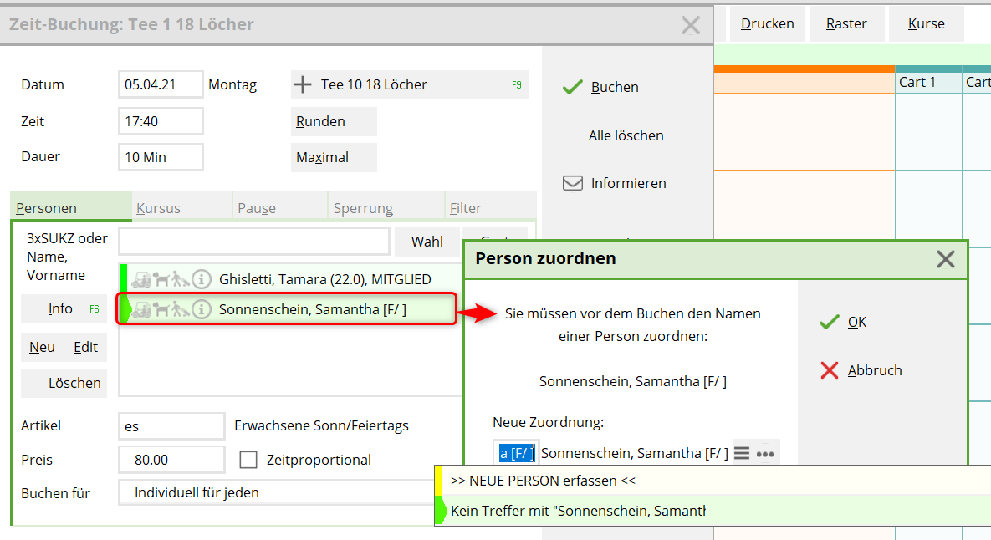
Task: Close the Zeit-Buchung window
Action: point(690,25)
